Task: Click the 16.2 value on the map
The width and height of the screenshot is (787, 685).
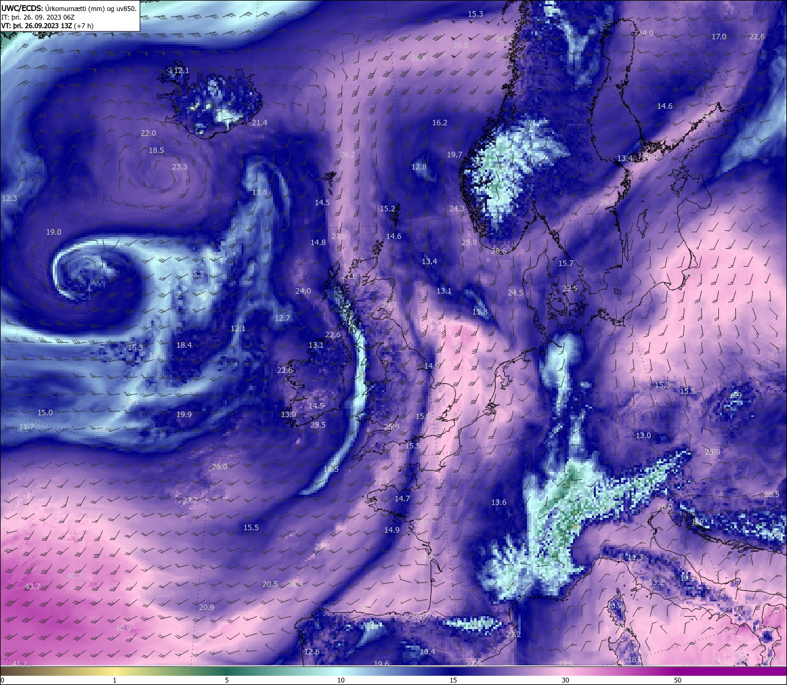Action: [440, 123]
